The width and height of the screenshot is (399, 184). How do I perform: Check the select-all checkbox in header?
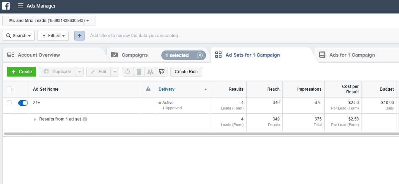[9, 89]
